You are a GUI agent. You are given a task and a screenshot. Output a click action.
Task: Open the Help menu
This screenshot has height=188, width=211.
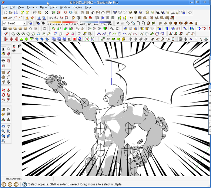[x=88, y=7]
